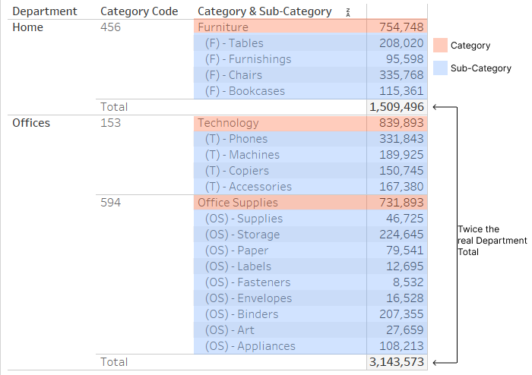
Task: Select category code 594
Action: point(111,203)
